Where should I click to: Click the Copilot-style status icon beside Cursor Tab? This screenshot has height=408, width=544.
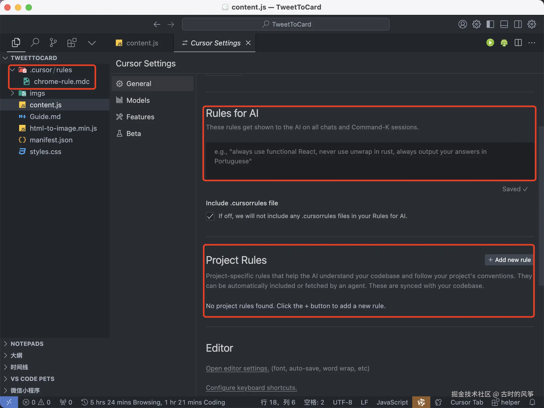coord(439,402)
